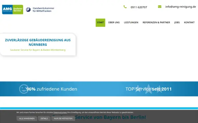This screenshot has height=123, width=198.
Task: Click the green phone icon
Action: coord(125,7)
